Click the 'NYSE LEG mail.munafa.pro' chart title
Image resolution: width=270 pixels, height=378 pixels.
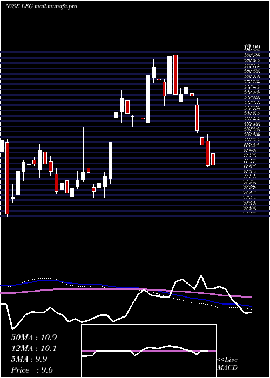[x=41, y=6]
